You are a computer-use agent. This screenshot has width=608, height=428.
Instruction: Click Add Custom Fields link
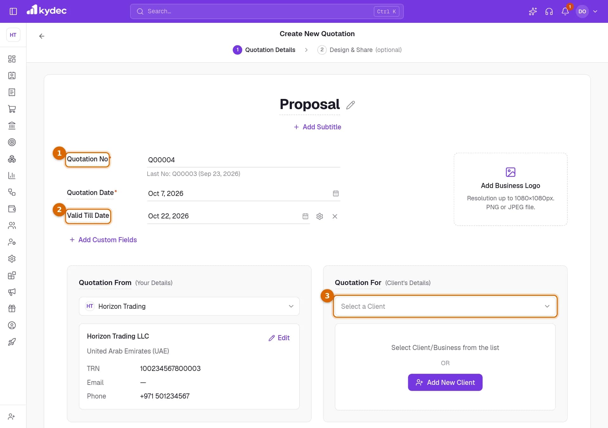pos(103,240)
